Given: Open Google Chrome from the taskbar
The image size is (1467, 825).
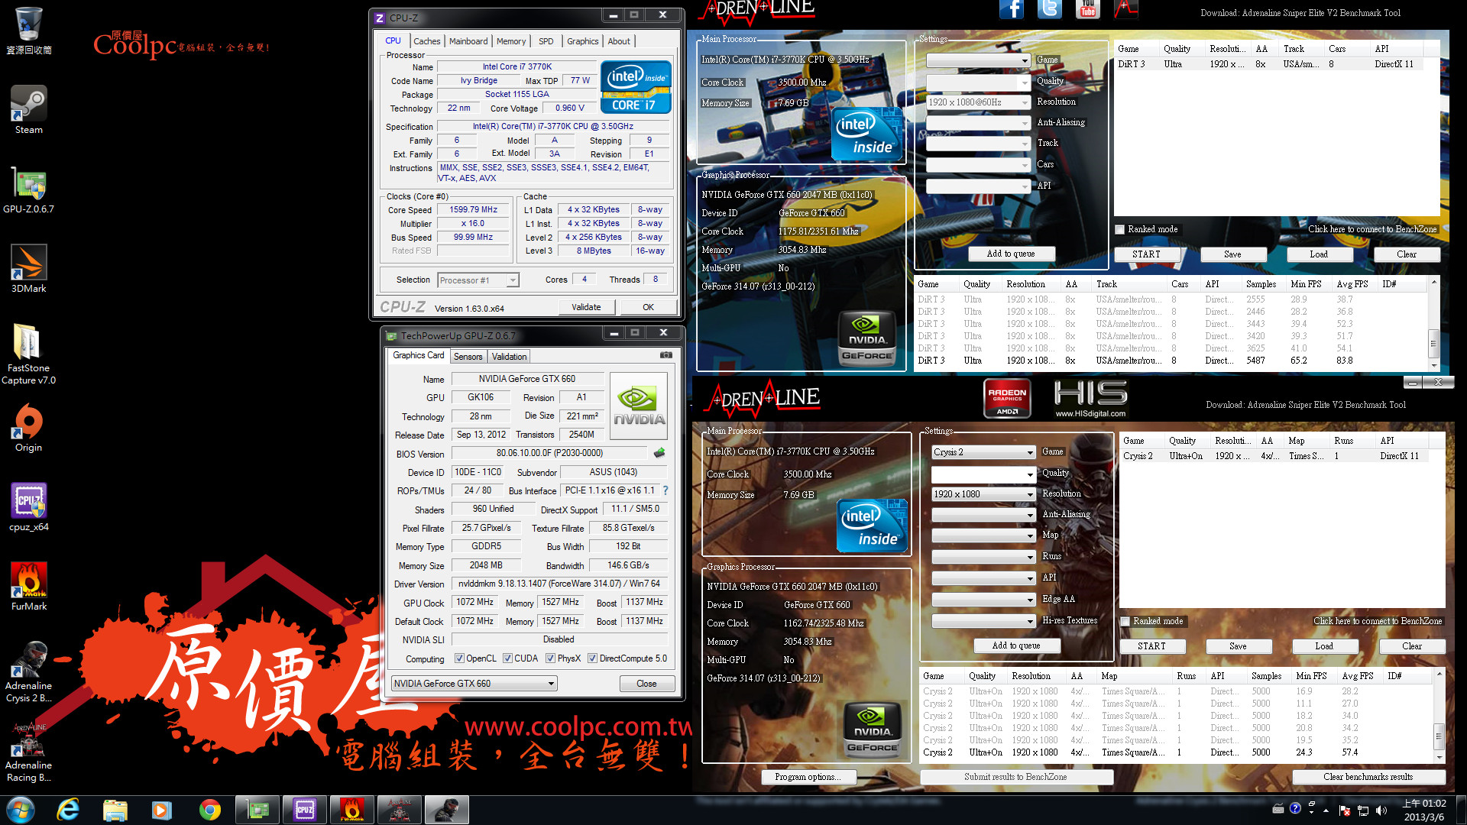Looking at the screenshot, I should click(x=209, y=810).
